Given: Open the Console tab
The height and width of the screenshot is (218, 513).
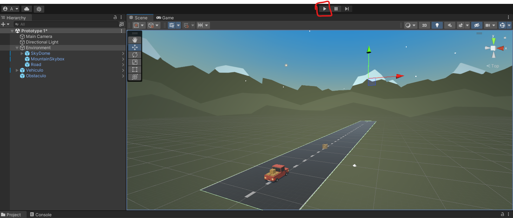Looking at the screenshot, I should click(41, 214).
